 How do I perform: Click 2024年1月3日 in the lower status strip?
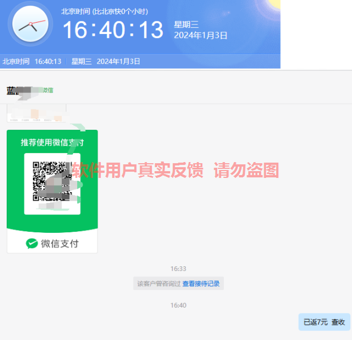[x=118, y=61]
